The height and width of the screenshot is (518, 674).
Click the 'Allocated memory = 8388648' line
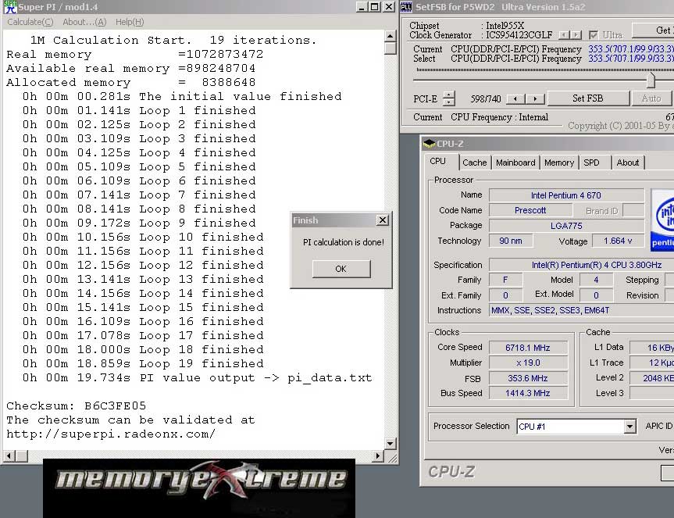click(130, 82)
